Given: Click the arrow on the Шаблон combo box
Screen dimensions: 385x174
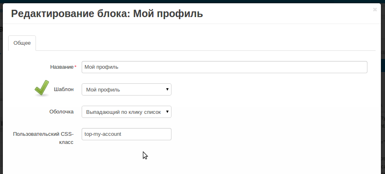Looking at the screenshot, I should pyautogui.click(x=167, y=89).
